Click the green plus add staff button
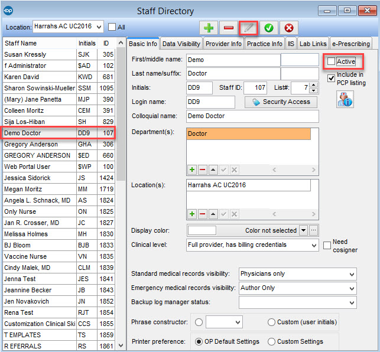Image resolution: width=380 pixels, height=352 pixels. [209, 28]
